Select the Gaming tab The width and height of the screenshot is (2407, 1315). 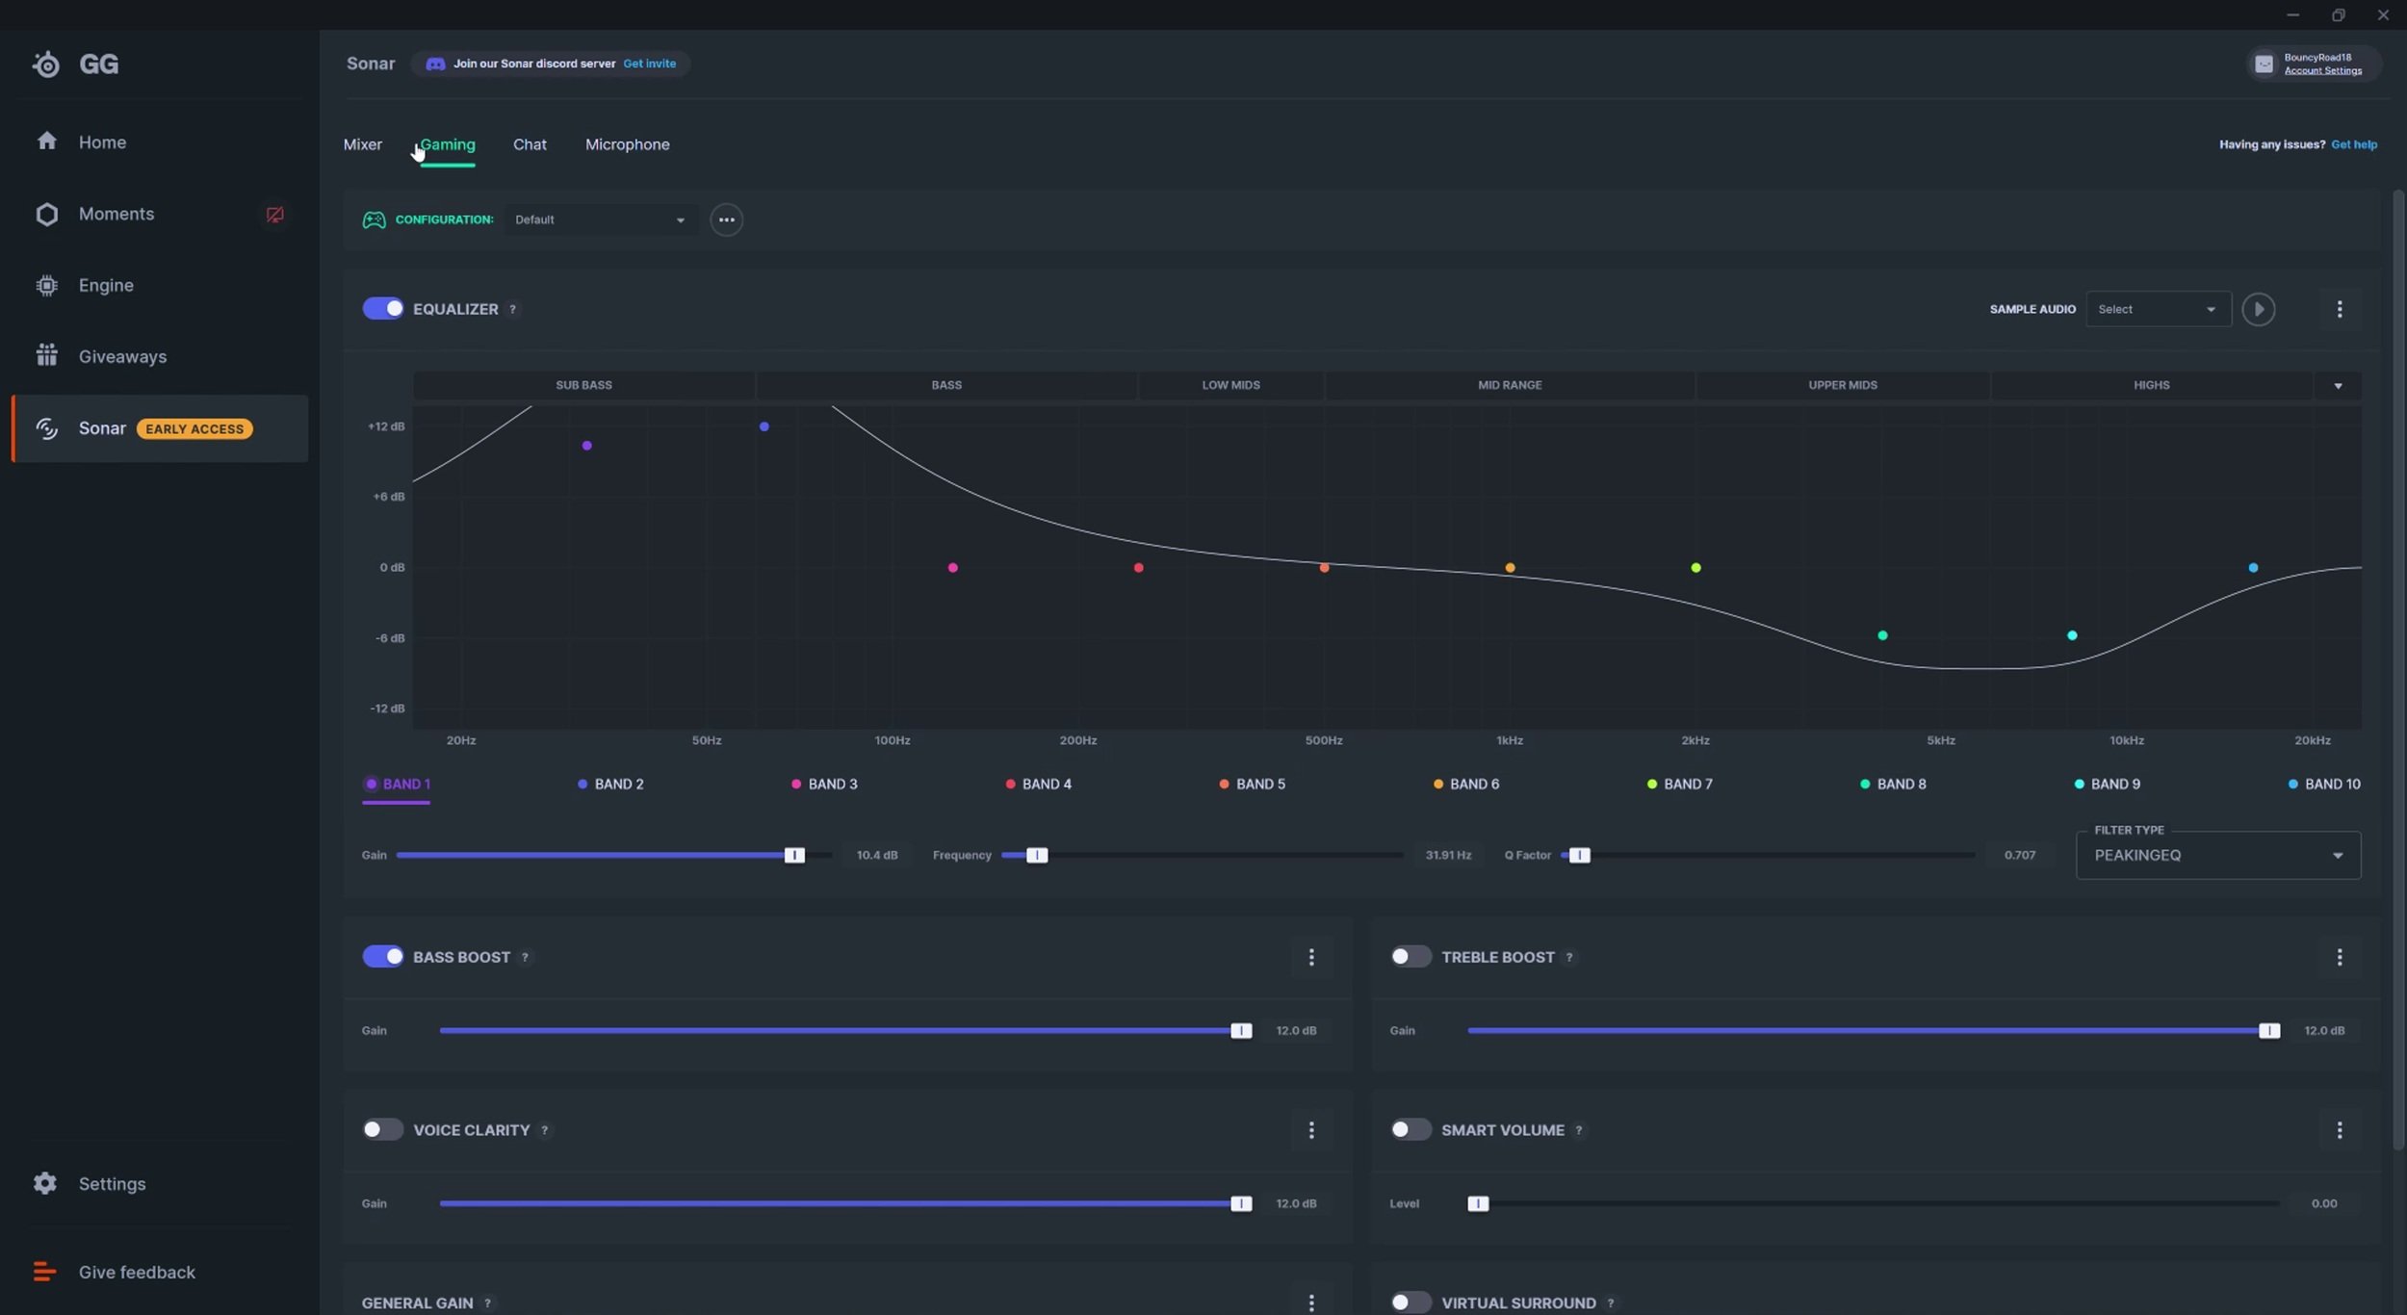tap(448, 144)
